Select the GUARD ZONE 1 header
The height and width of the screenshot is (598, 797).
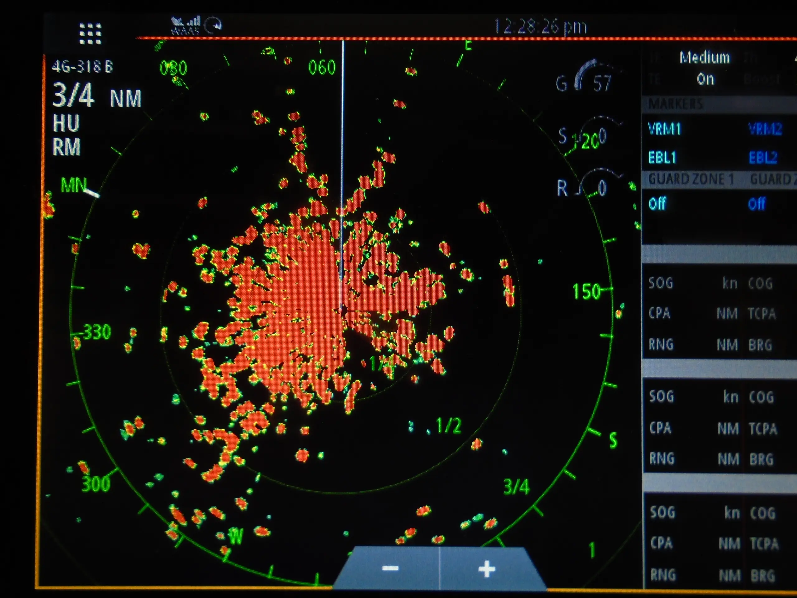[x=691, y=179]
